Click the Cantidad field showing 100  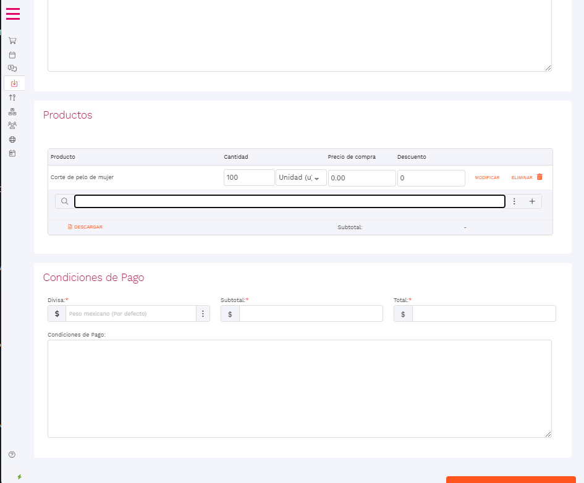point(249,178)
